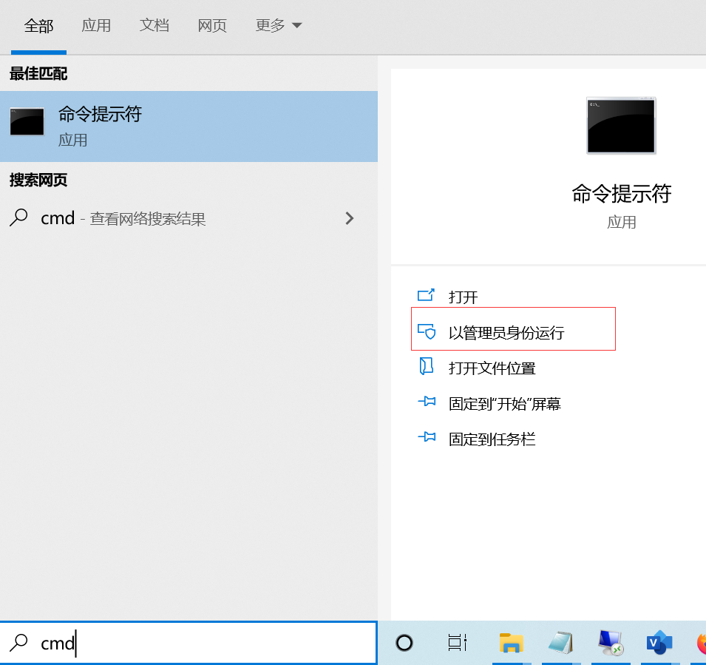Open Task View on the taskbar

[458, 643]
